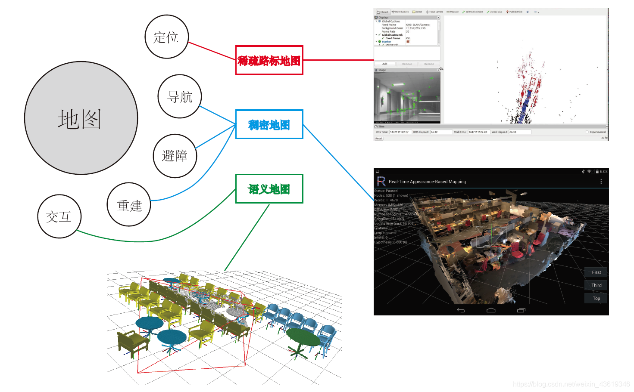
Task: Choose the Select tool in RViz toolbar
Action: [417, 12]
